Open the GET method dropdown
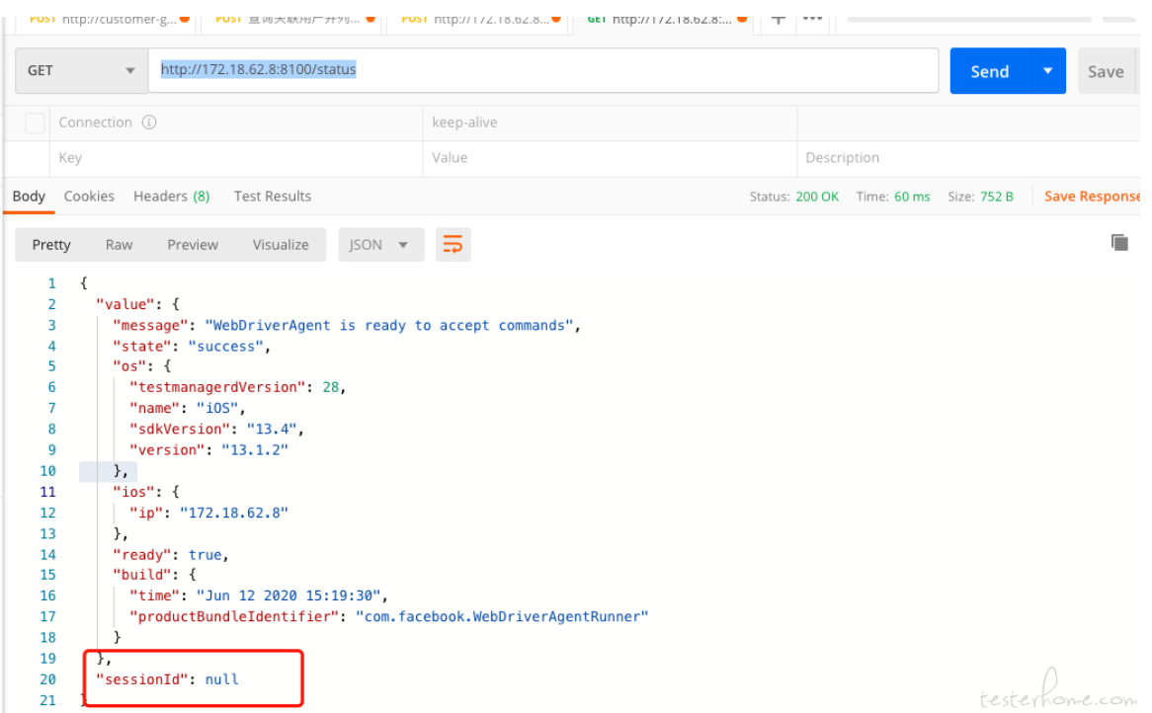This screenshot has width=1152, height=713. click(81, 70)
